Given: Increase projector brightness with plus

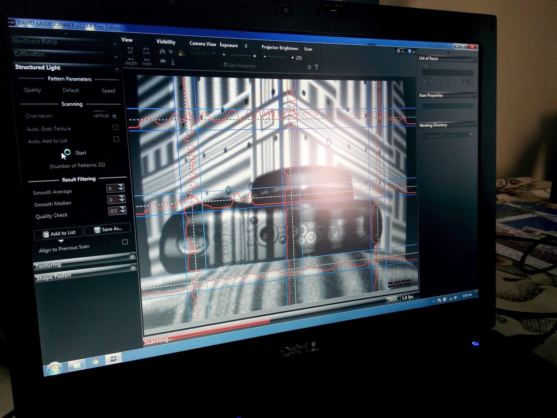Looking at the screenshot, I should tap(292, 57).
